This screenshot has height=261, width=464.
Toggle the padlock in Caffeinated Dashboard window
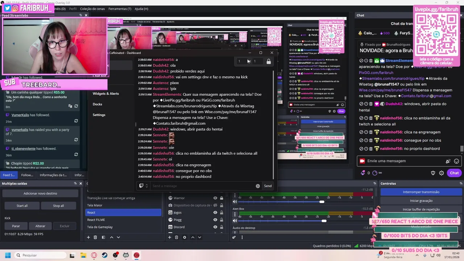269,62
